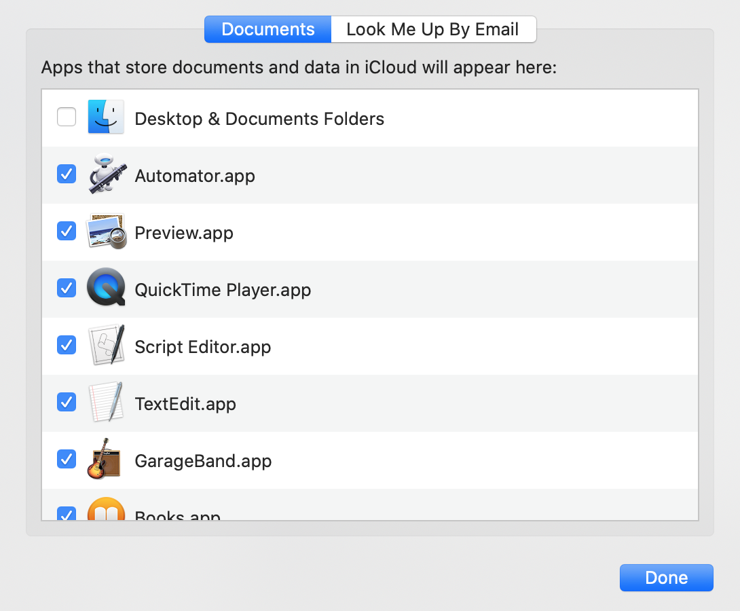Select the Automator.app row text

[x=195, y=177]
